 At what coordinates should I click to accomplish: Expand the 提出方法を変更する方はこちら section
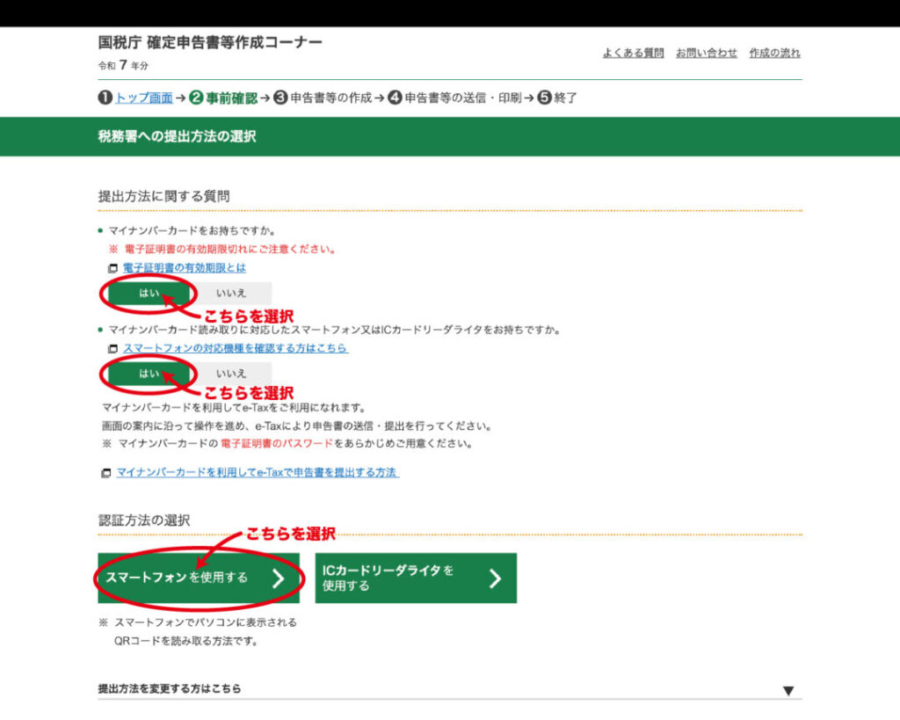pos(170,688)
